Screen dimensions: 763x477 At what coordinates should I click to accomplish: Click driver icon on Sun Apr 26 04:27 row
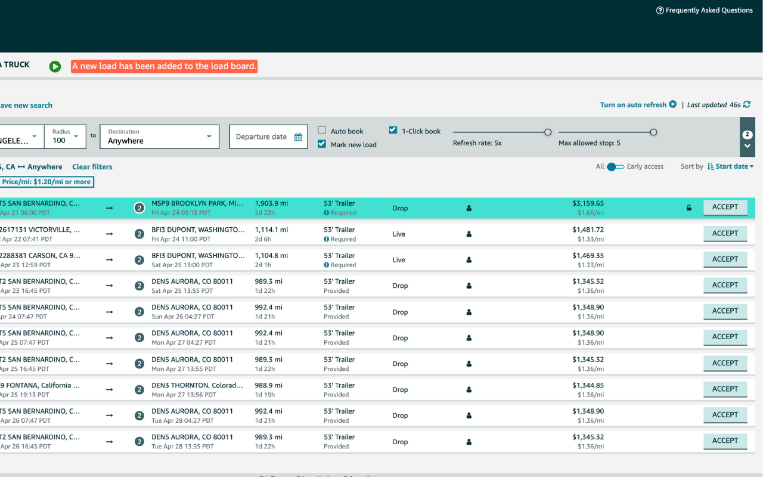[x=469, y=312]
